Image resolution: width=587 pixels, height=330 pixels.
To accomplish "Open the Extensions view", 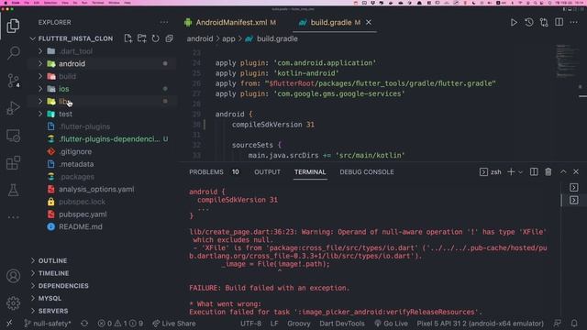I will tap(13, 163).
